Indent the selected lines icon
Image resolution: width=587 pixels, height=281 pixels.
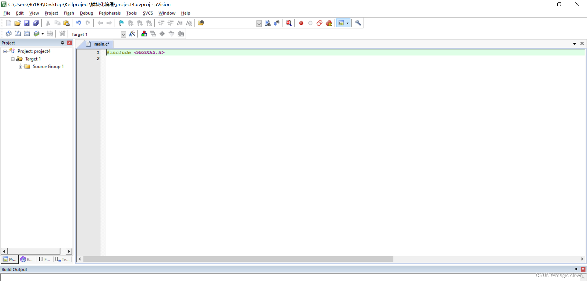point(161,23)
